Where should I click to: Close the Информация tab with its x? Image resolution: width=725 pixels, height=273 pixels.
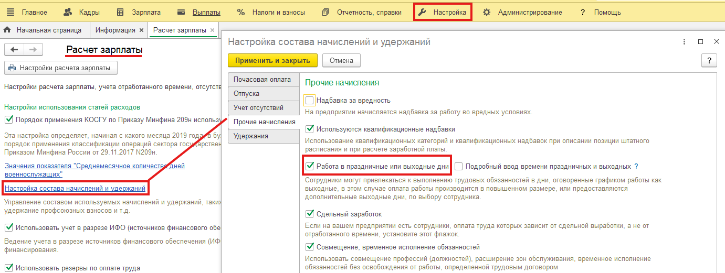tap(141, 30)
